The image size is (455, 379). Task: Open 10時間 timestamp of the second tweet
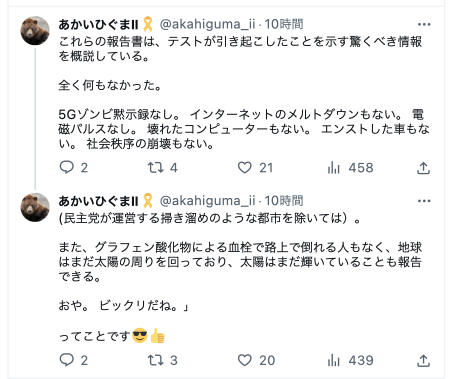(x=283, y=200)
